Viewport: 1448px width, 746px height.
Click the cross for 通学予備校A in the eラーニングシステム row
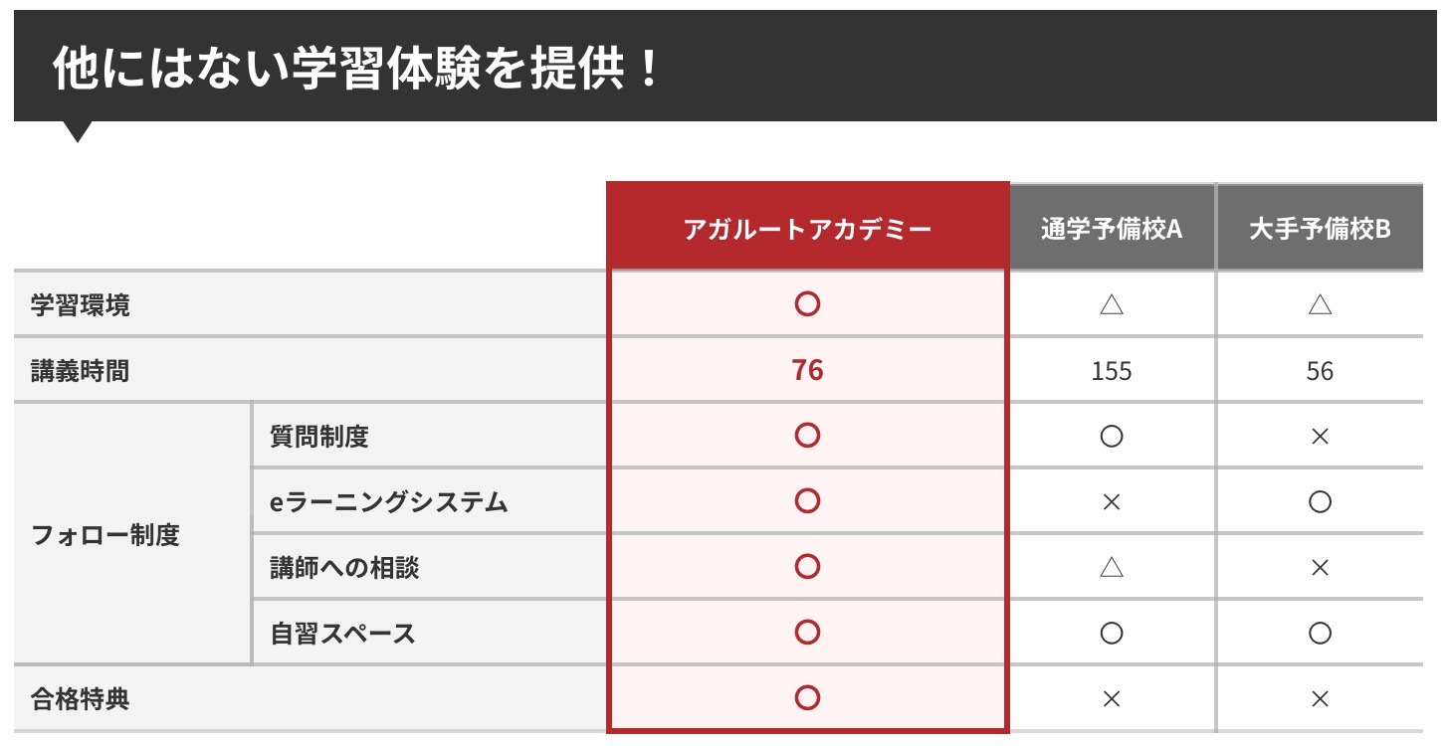click(1112, 502)
